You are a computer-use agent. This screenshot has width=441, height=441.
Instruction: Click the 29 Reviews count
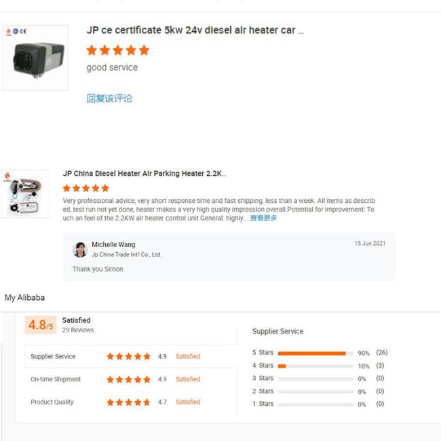(x=78, y=330)
